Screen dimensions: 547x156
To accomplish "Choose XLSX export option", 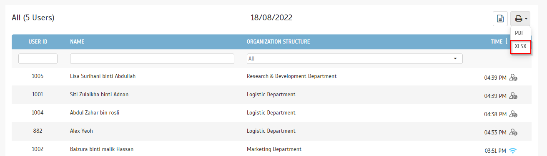I will [x=520, y=47].
